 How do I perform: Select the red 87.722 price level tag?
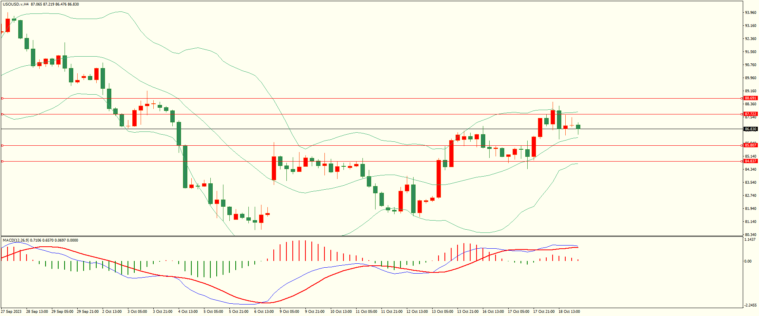coord(750,114)
